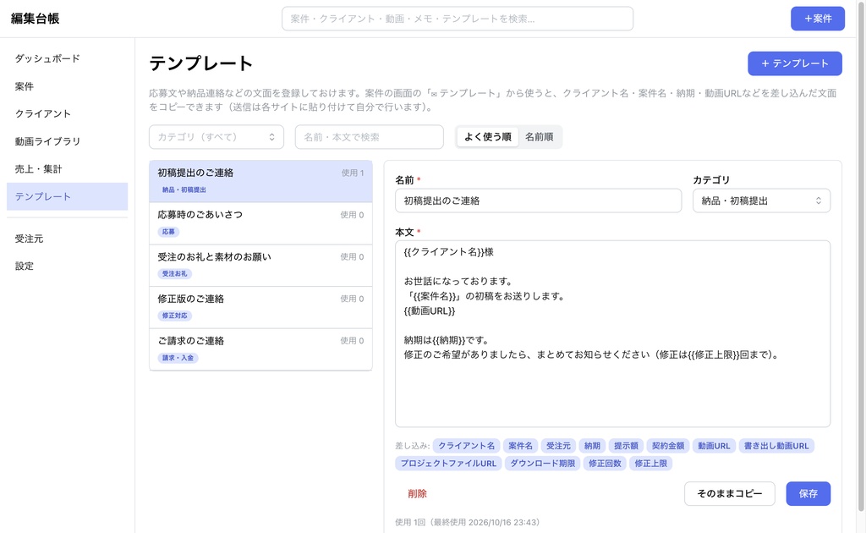Select テンプレート in the sidebar

coord(67,196)
